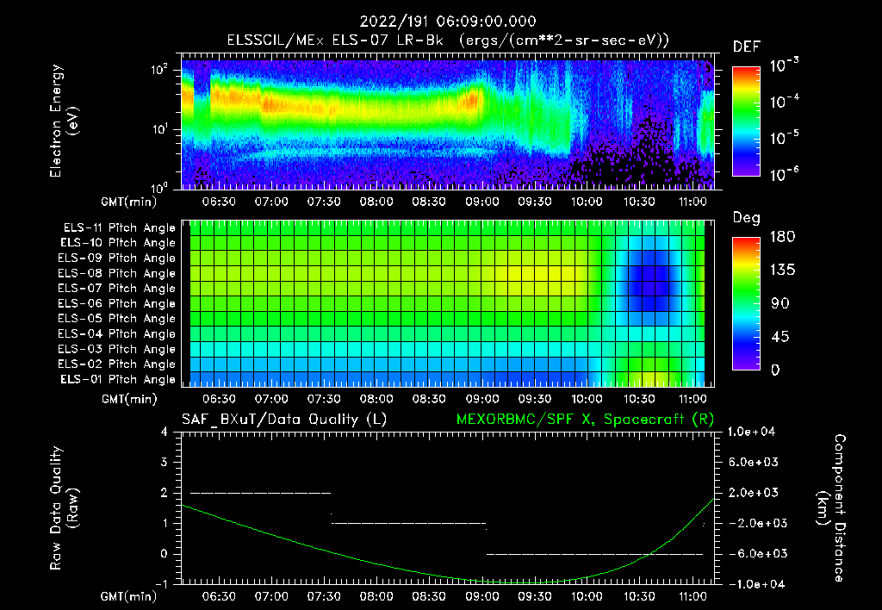
Task: Click the 1.0e+04 right axis value
Action: tap(751, 433)
